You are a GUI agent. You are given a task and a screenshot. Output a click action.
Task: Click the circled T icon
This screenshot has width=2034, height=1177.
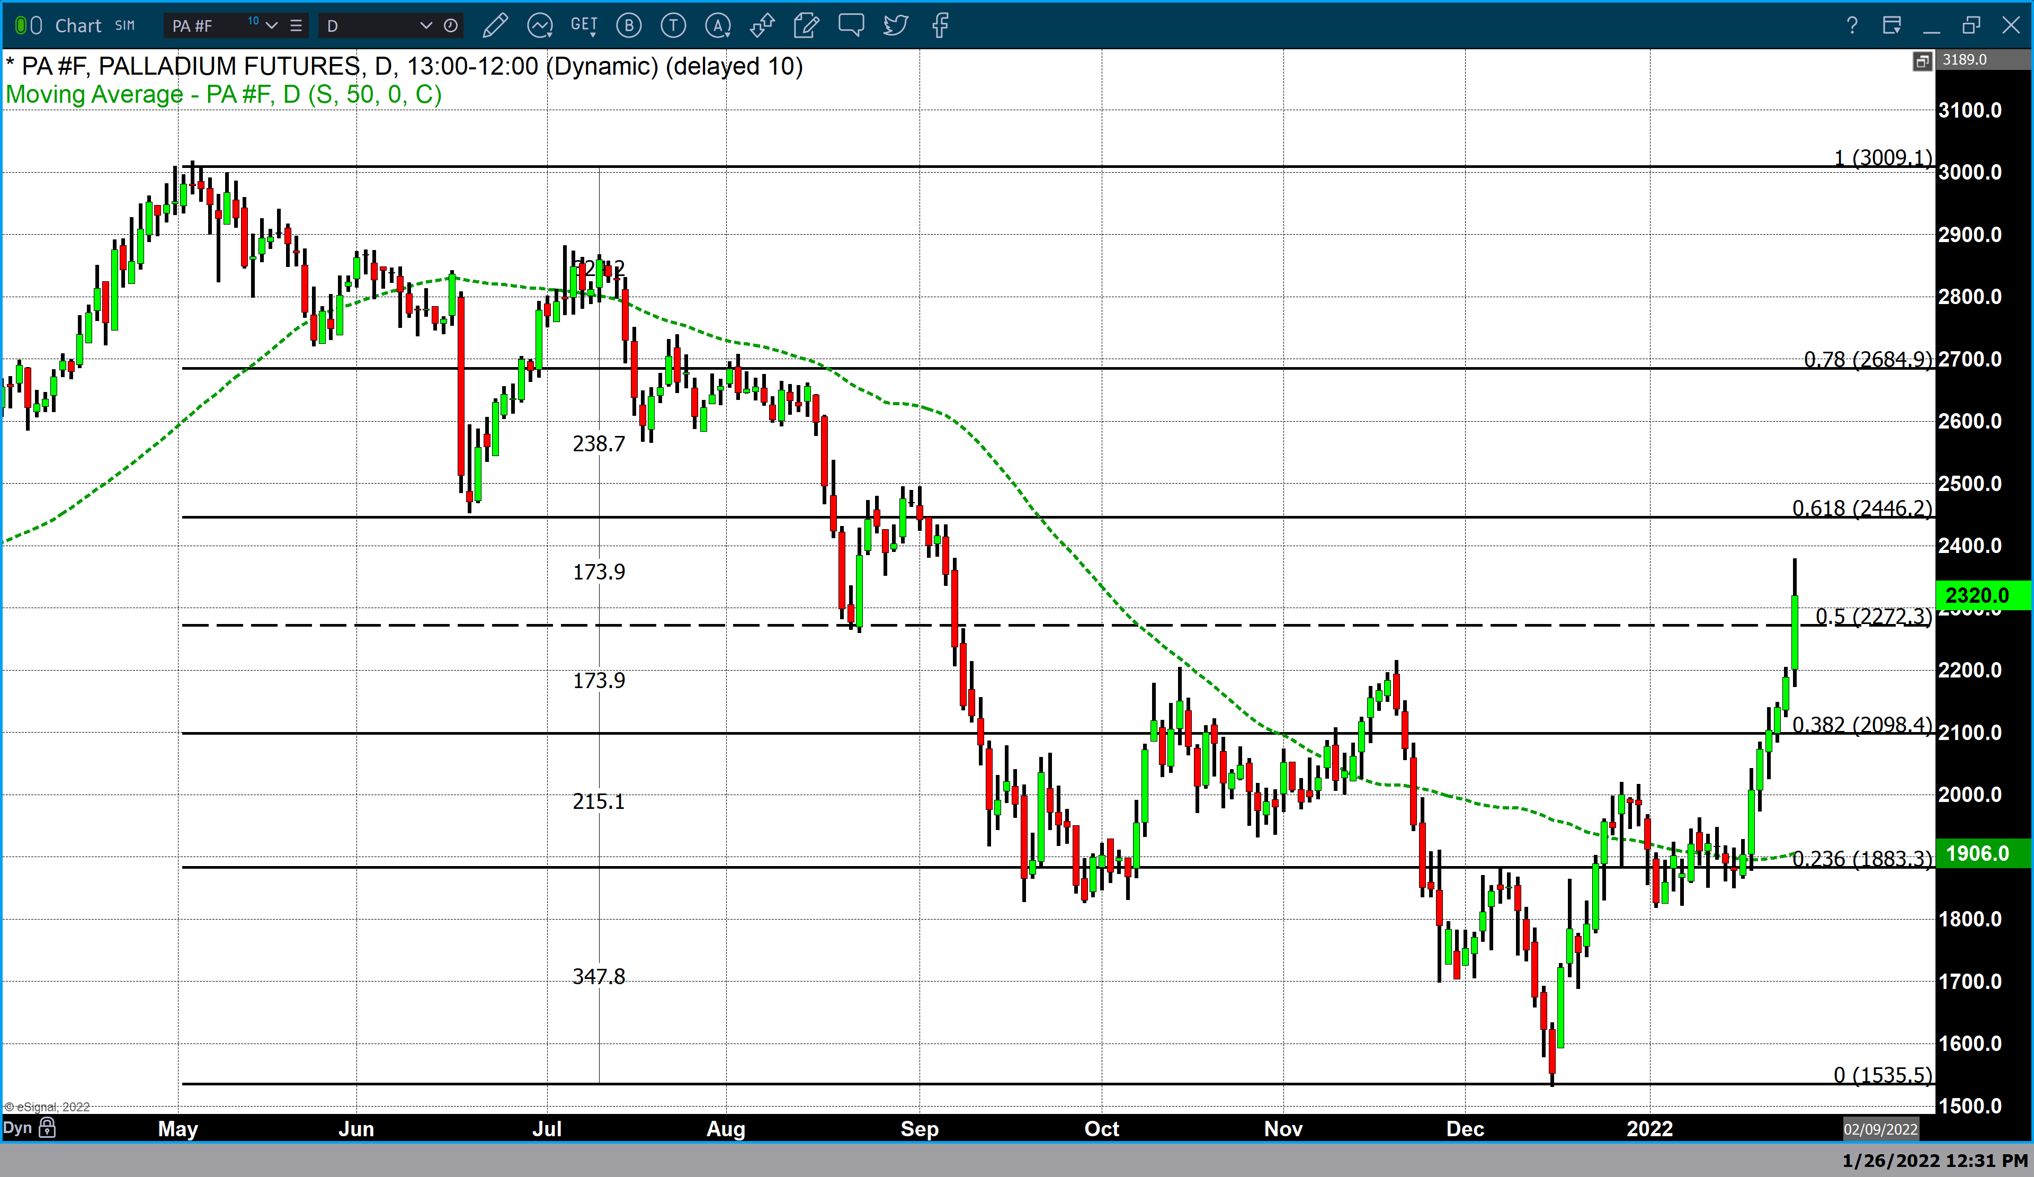pyautogui.click(x=673, y=26)
